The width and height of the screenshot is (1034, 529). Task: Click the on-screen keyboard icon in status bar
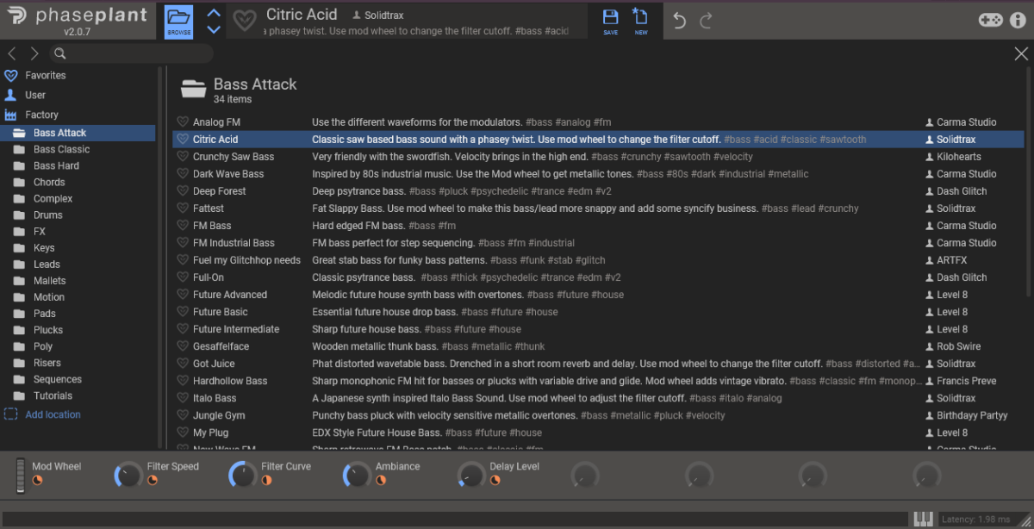tap(923, 519)
